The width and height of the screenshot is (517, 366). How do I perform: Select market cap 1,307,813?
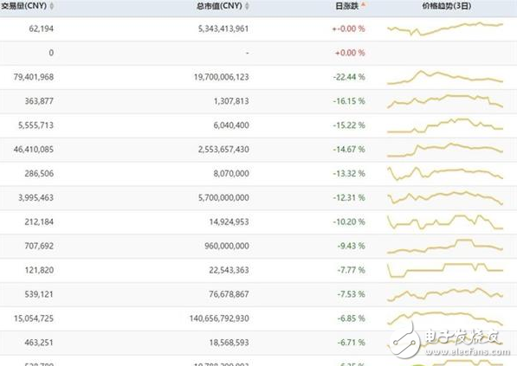point(231,101)
